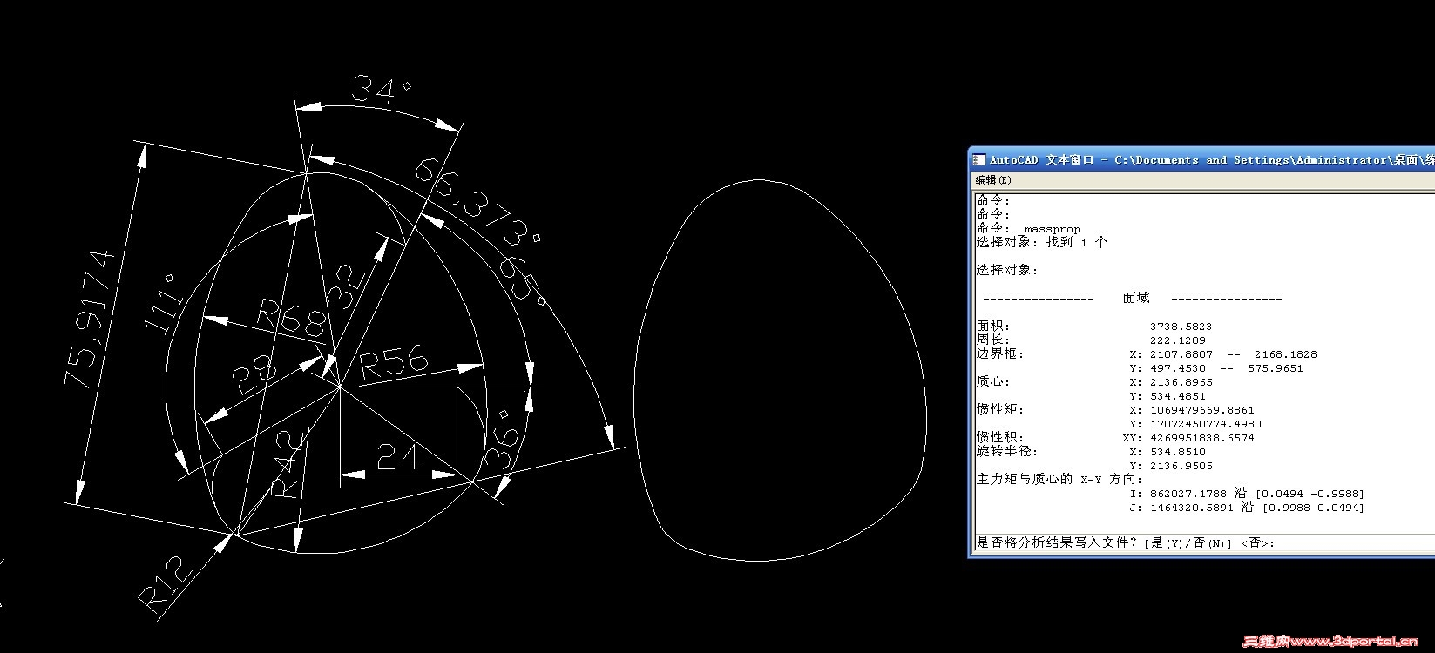Select the 24 horizontal dimension text
The image size is (1435, 653).
[397, 455]
